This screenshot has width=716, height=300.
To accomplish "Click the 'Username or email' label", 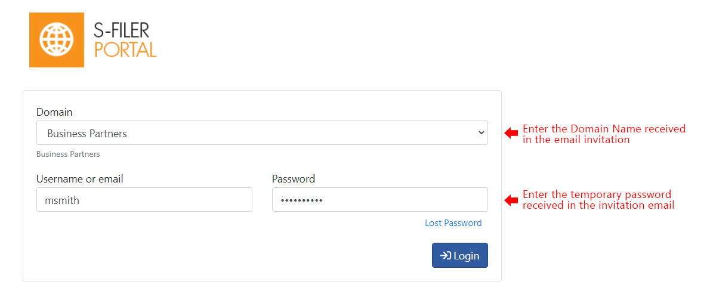I will (80, 179).
